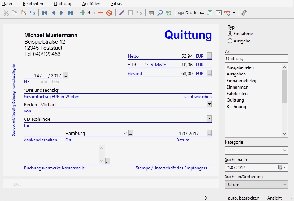The image size is (294, 201).
Task: Click the receipt number ellipsis button
Action: (66, 75)
